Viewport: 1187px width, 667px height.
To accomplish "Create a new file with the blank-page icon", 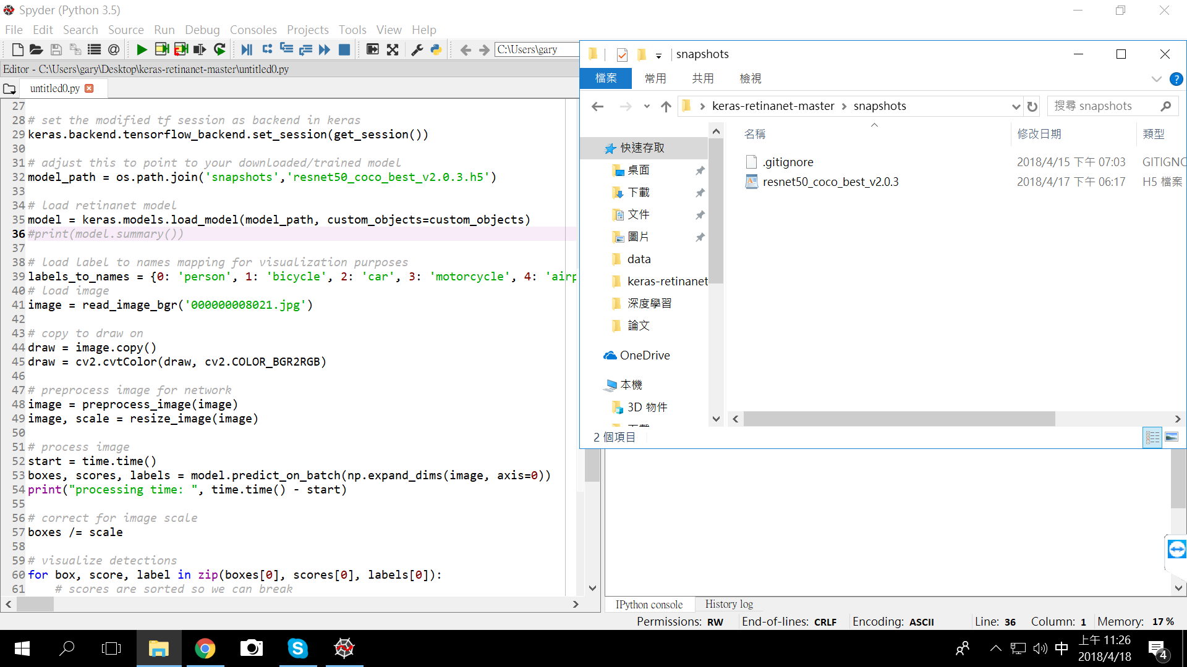I will click(17, 49).
